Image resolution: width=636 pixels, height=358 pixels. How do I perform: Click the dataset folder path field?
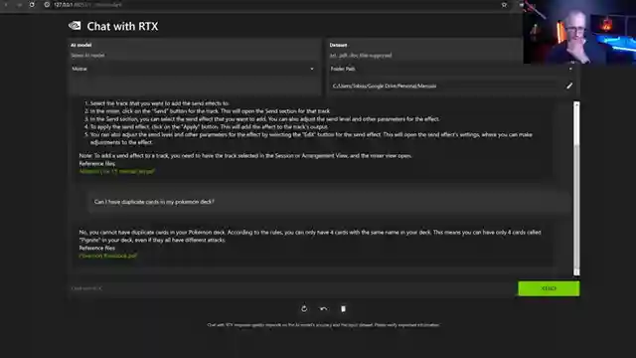tap(446, 86)
